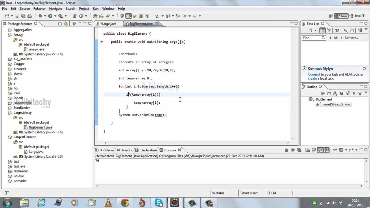The image size is (370, 208).
Task: Open the Refactor menu
Action: (x=39, y=9)
